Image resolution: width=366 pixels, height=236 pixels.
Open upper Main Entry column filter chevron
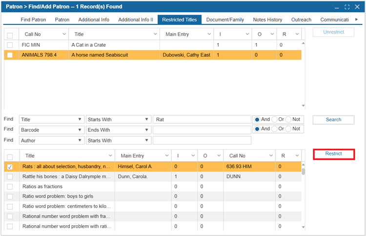click(209, 34)
